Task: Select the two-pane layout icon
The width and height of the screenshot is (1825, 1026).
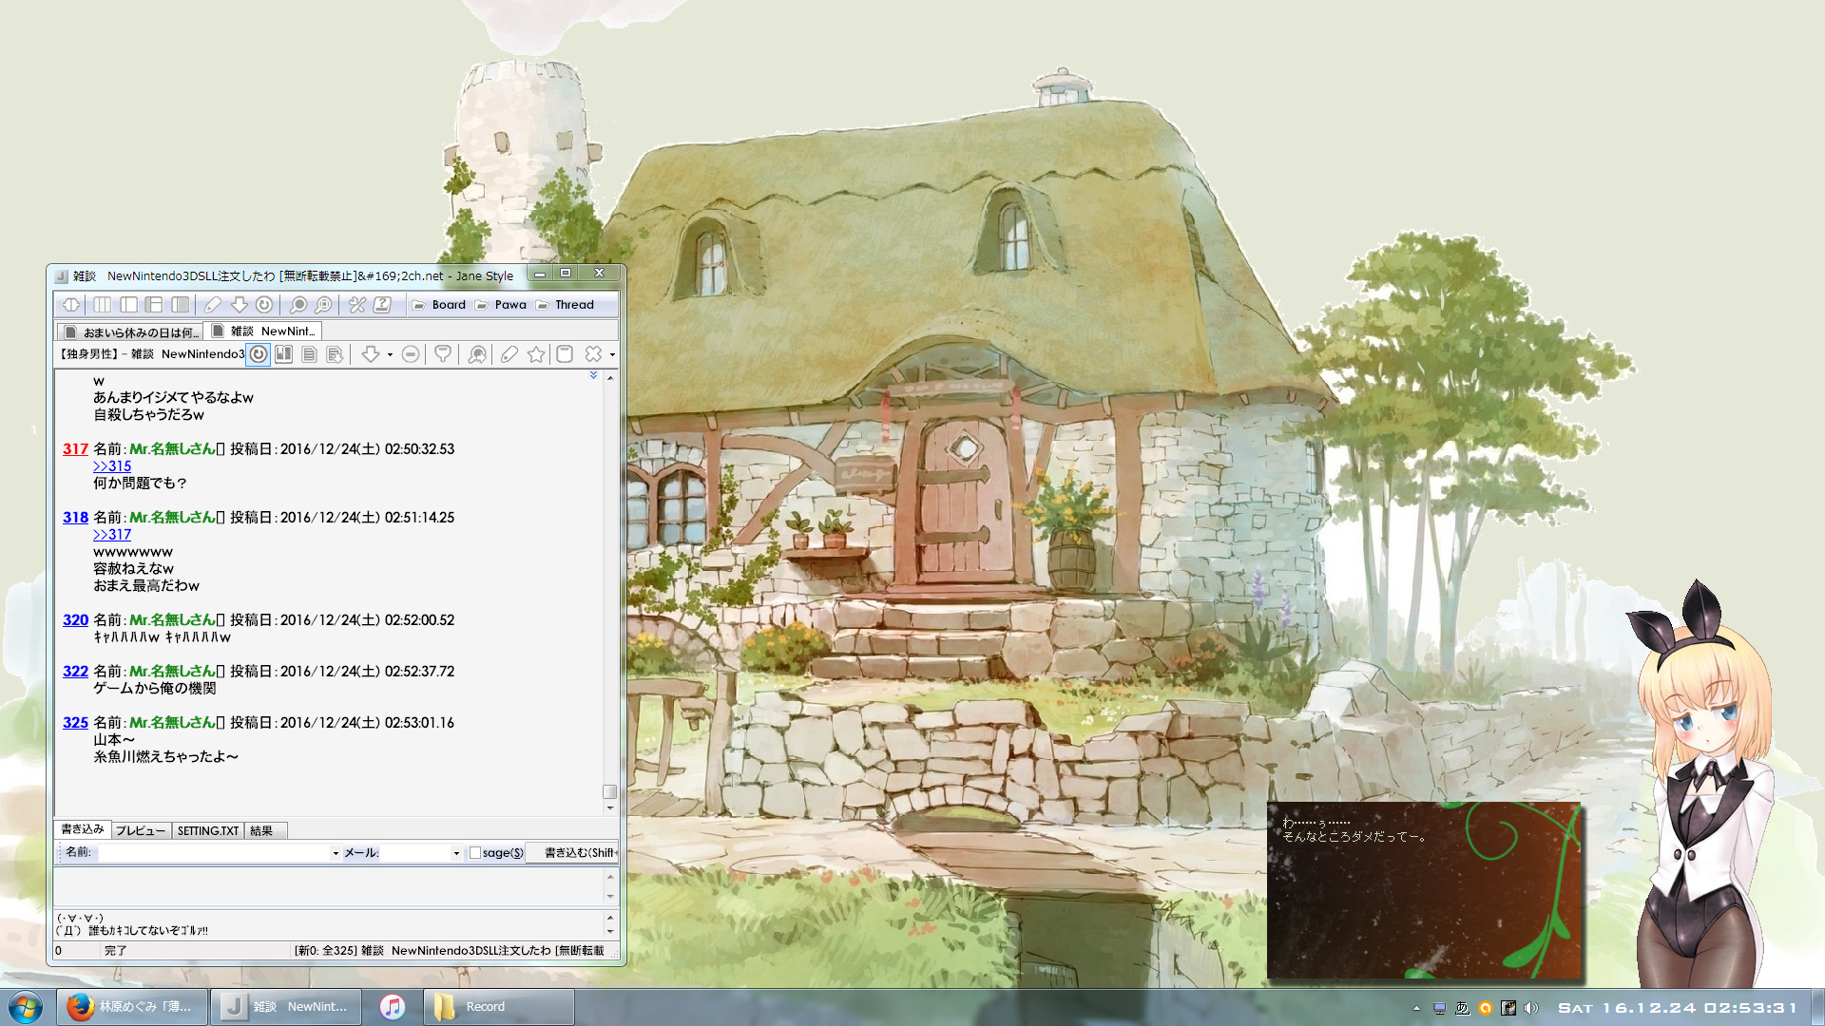Action: (128, 305)
